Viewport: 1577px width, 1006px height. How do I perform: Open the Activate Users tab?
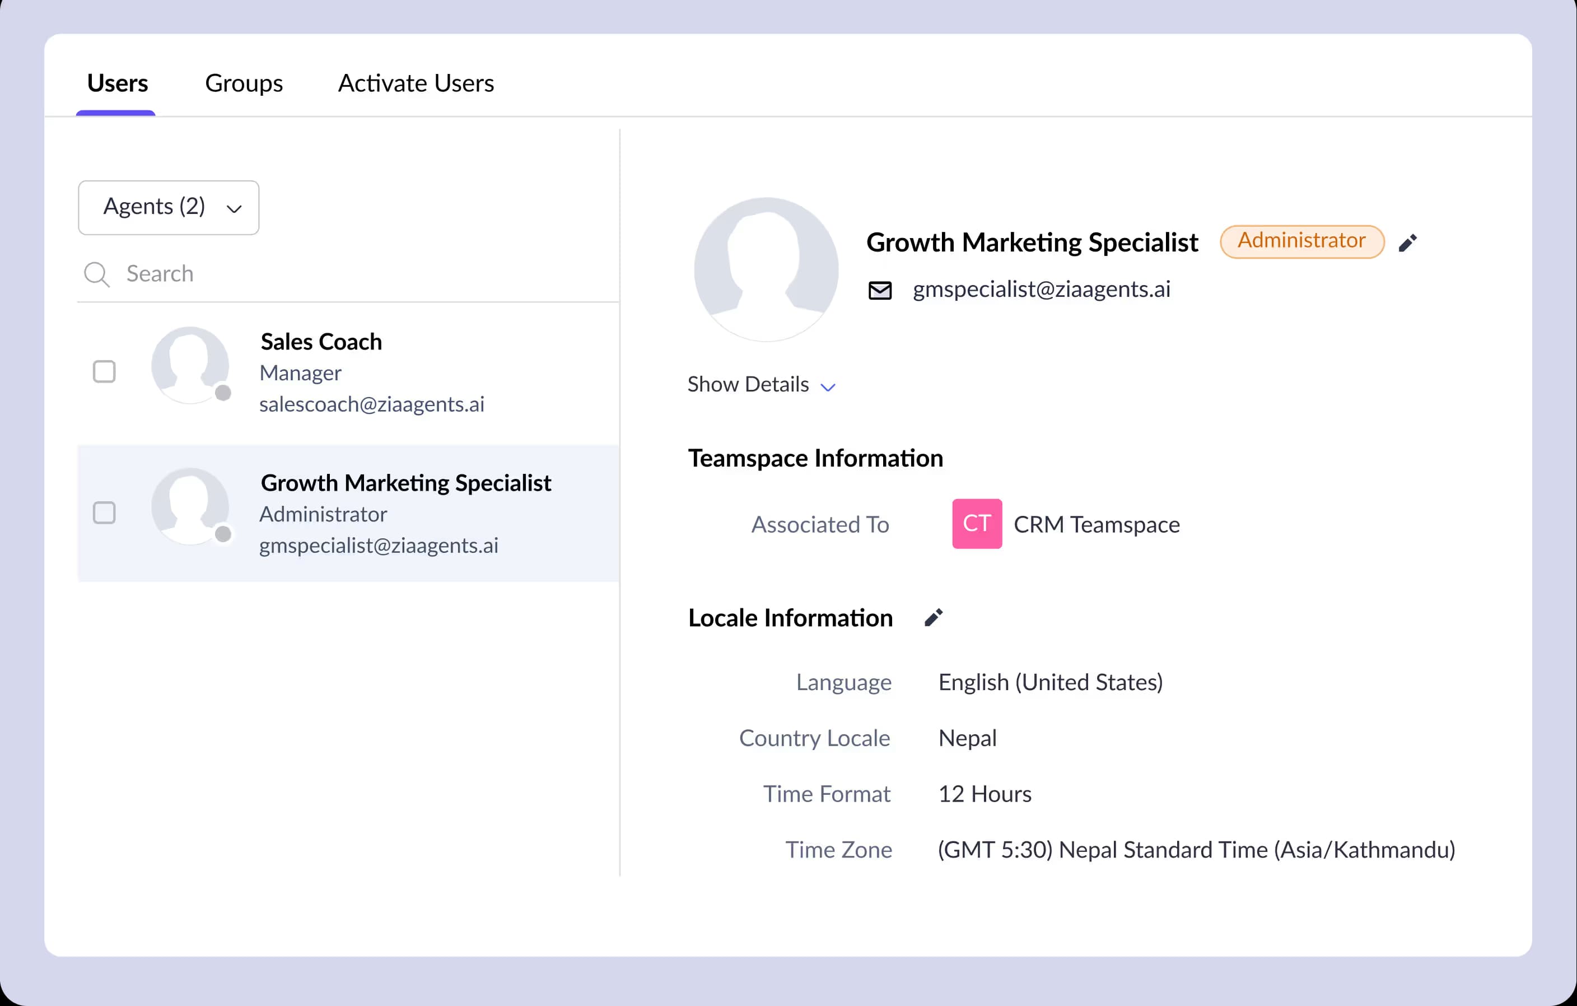pyautogui.click(x=416, y=83)
